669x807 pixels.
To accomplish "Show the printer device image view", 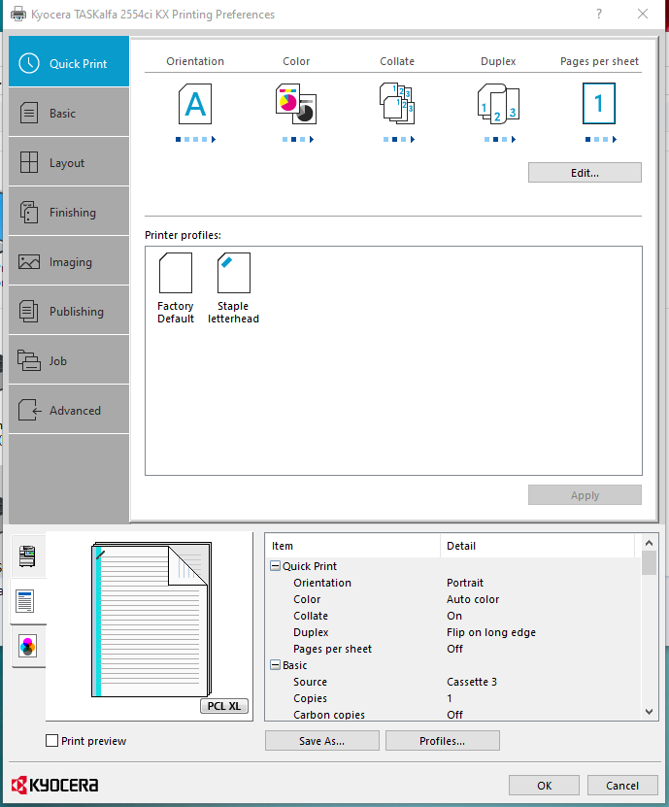I will pyautogui.click(x=27, y=556).
